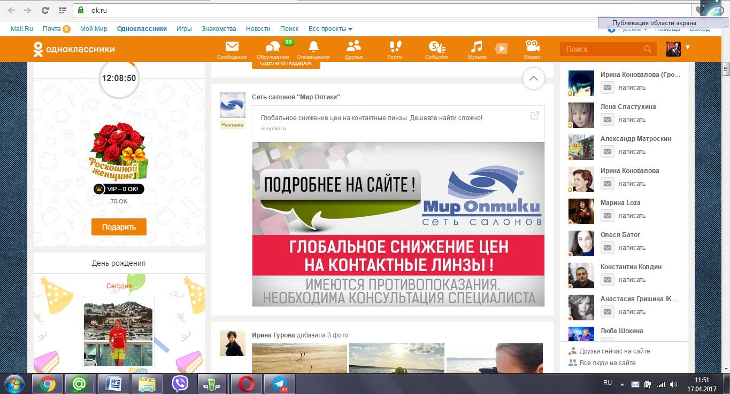Open Ирина Гурова profile name

click(273, 335)
